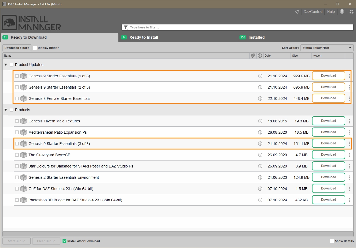356x248 pixels.
Task: Show info for Genesis 9 Starter Essentials (2 of 3)
Action: click(x=260, y=87)
